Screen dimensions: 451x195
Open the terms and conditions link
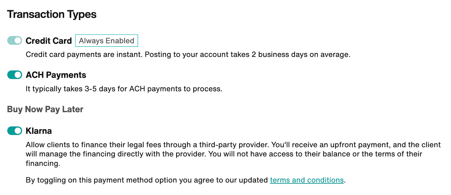point(307,180)
